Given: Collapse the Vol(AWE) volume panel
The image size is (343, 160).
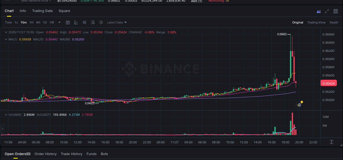Looking at the screenshot, I should pyautogui.click(x=6, y=115).
